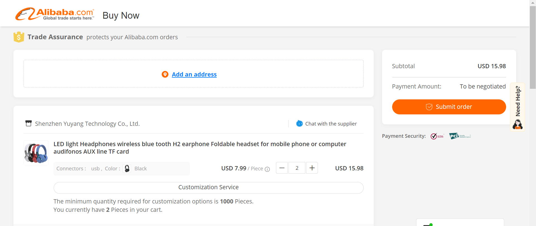The image size is (536, 226).
Task: Click the Alibaba.com logo
Action: (x=55, y=14)
